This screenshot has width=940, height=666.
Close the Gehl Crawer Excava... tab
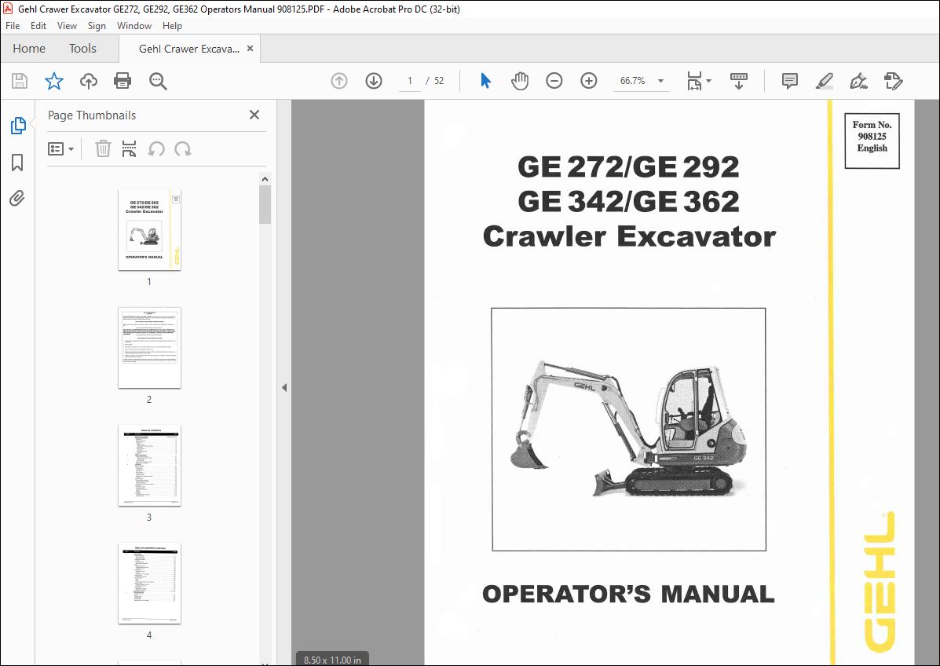[x=250, y=49]
